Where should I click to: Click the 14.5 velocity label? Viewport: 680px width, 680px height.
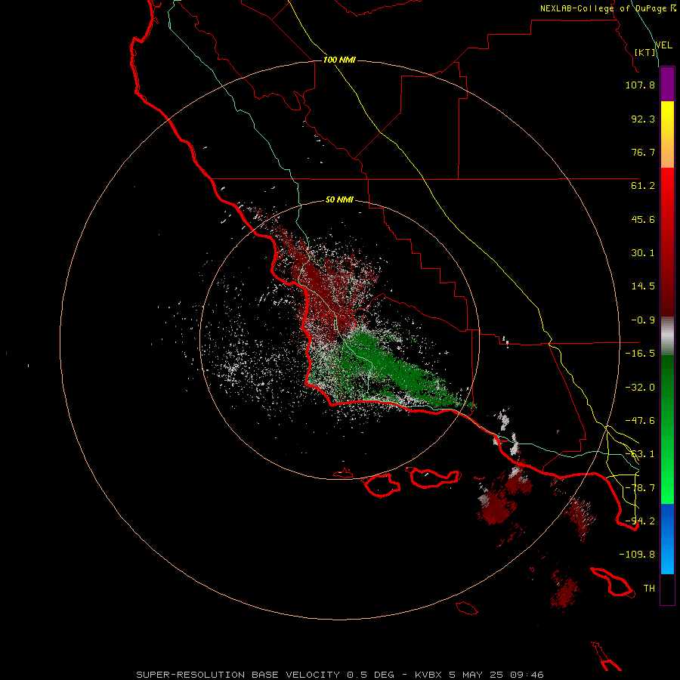(x=643, y=286)
